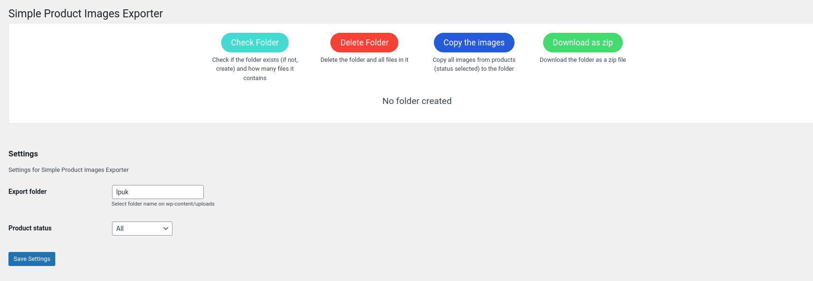
Task: Click the description text under Check Folder
Action: pyautogui.click(x=254, y=69)
